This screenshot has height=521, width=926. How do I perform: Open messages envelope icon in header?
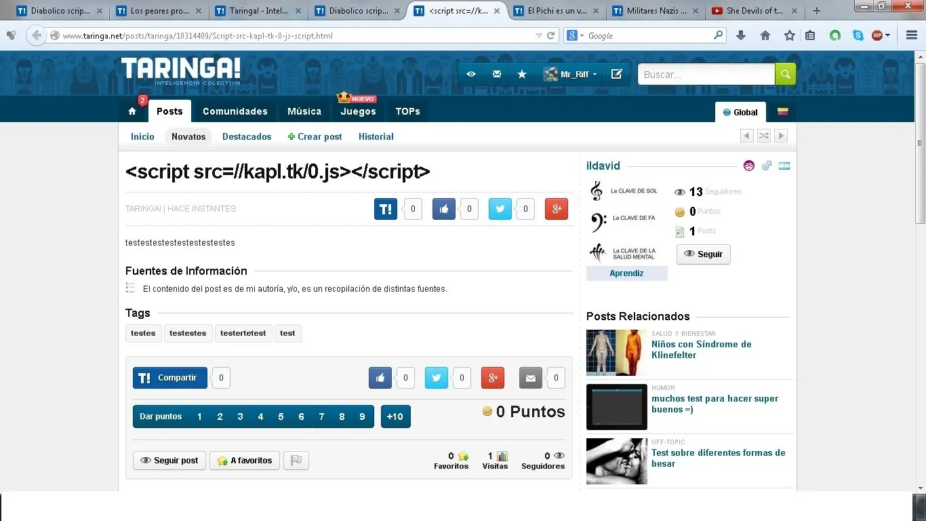point(497,75)
